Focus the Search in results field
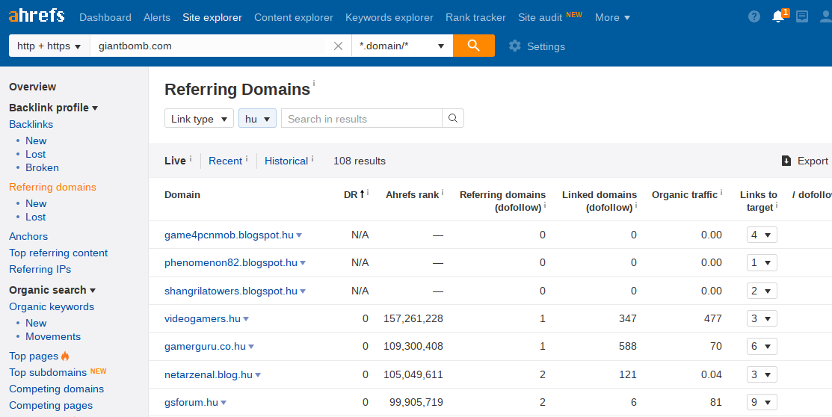The height and width of the screenshot is (417, 832). 361,119
